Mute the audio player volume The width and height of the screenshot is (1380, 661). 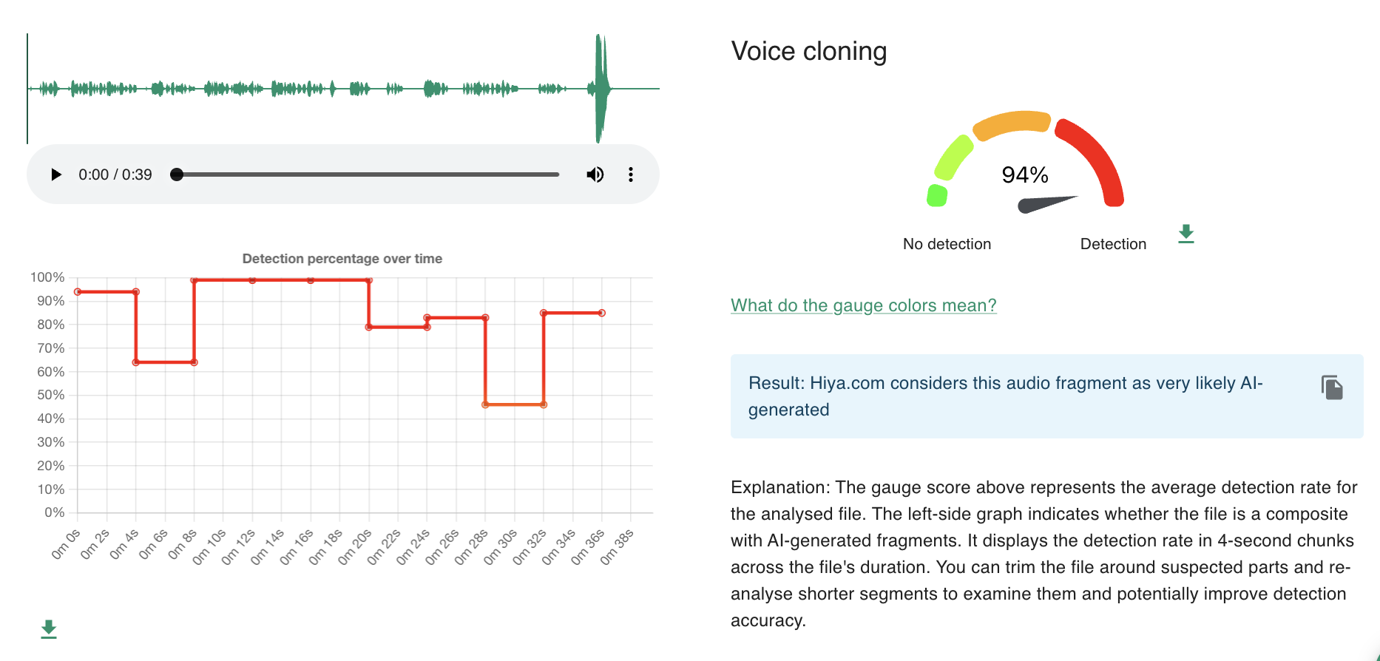(595, 174)
